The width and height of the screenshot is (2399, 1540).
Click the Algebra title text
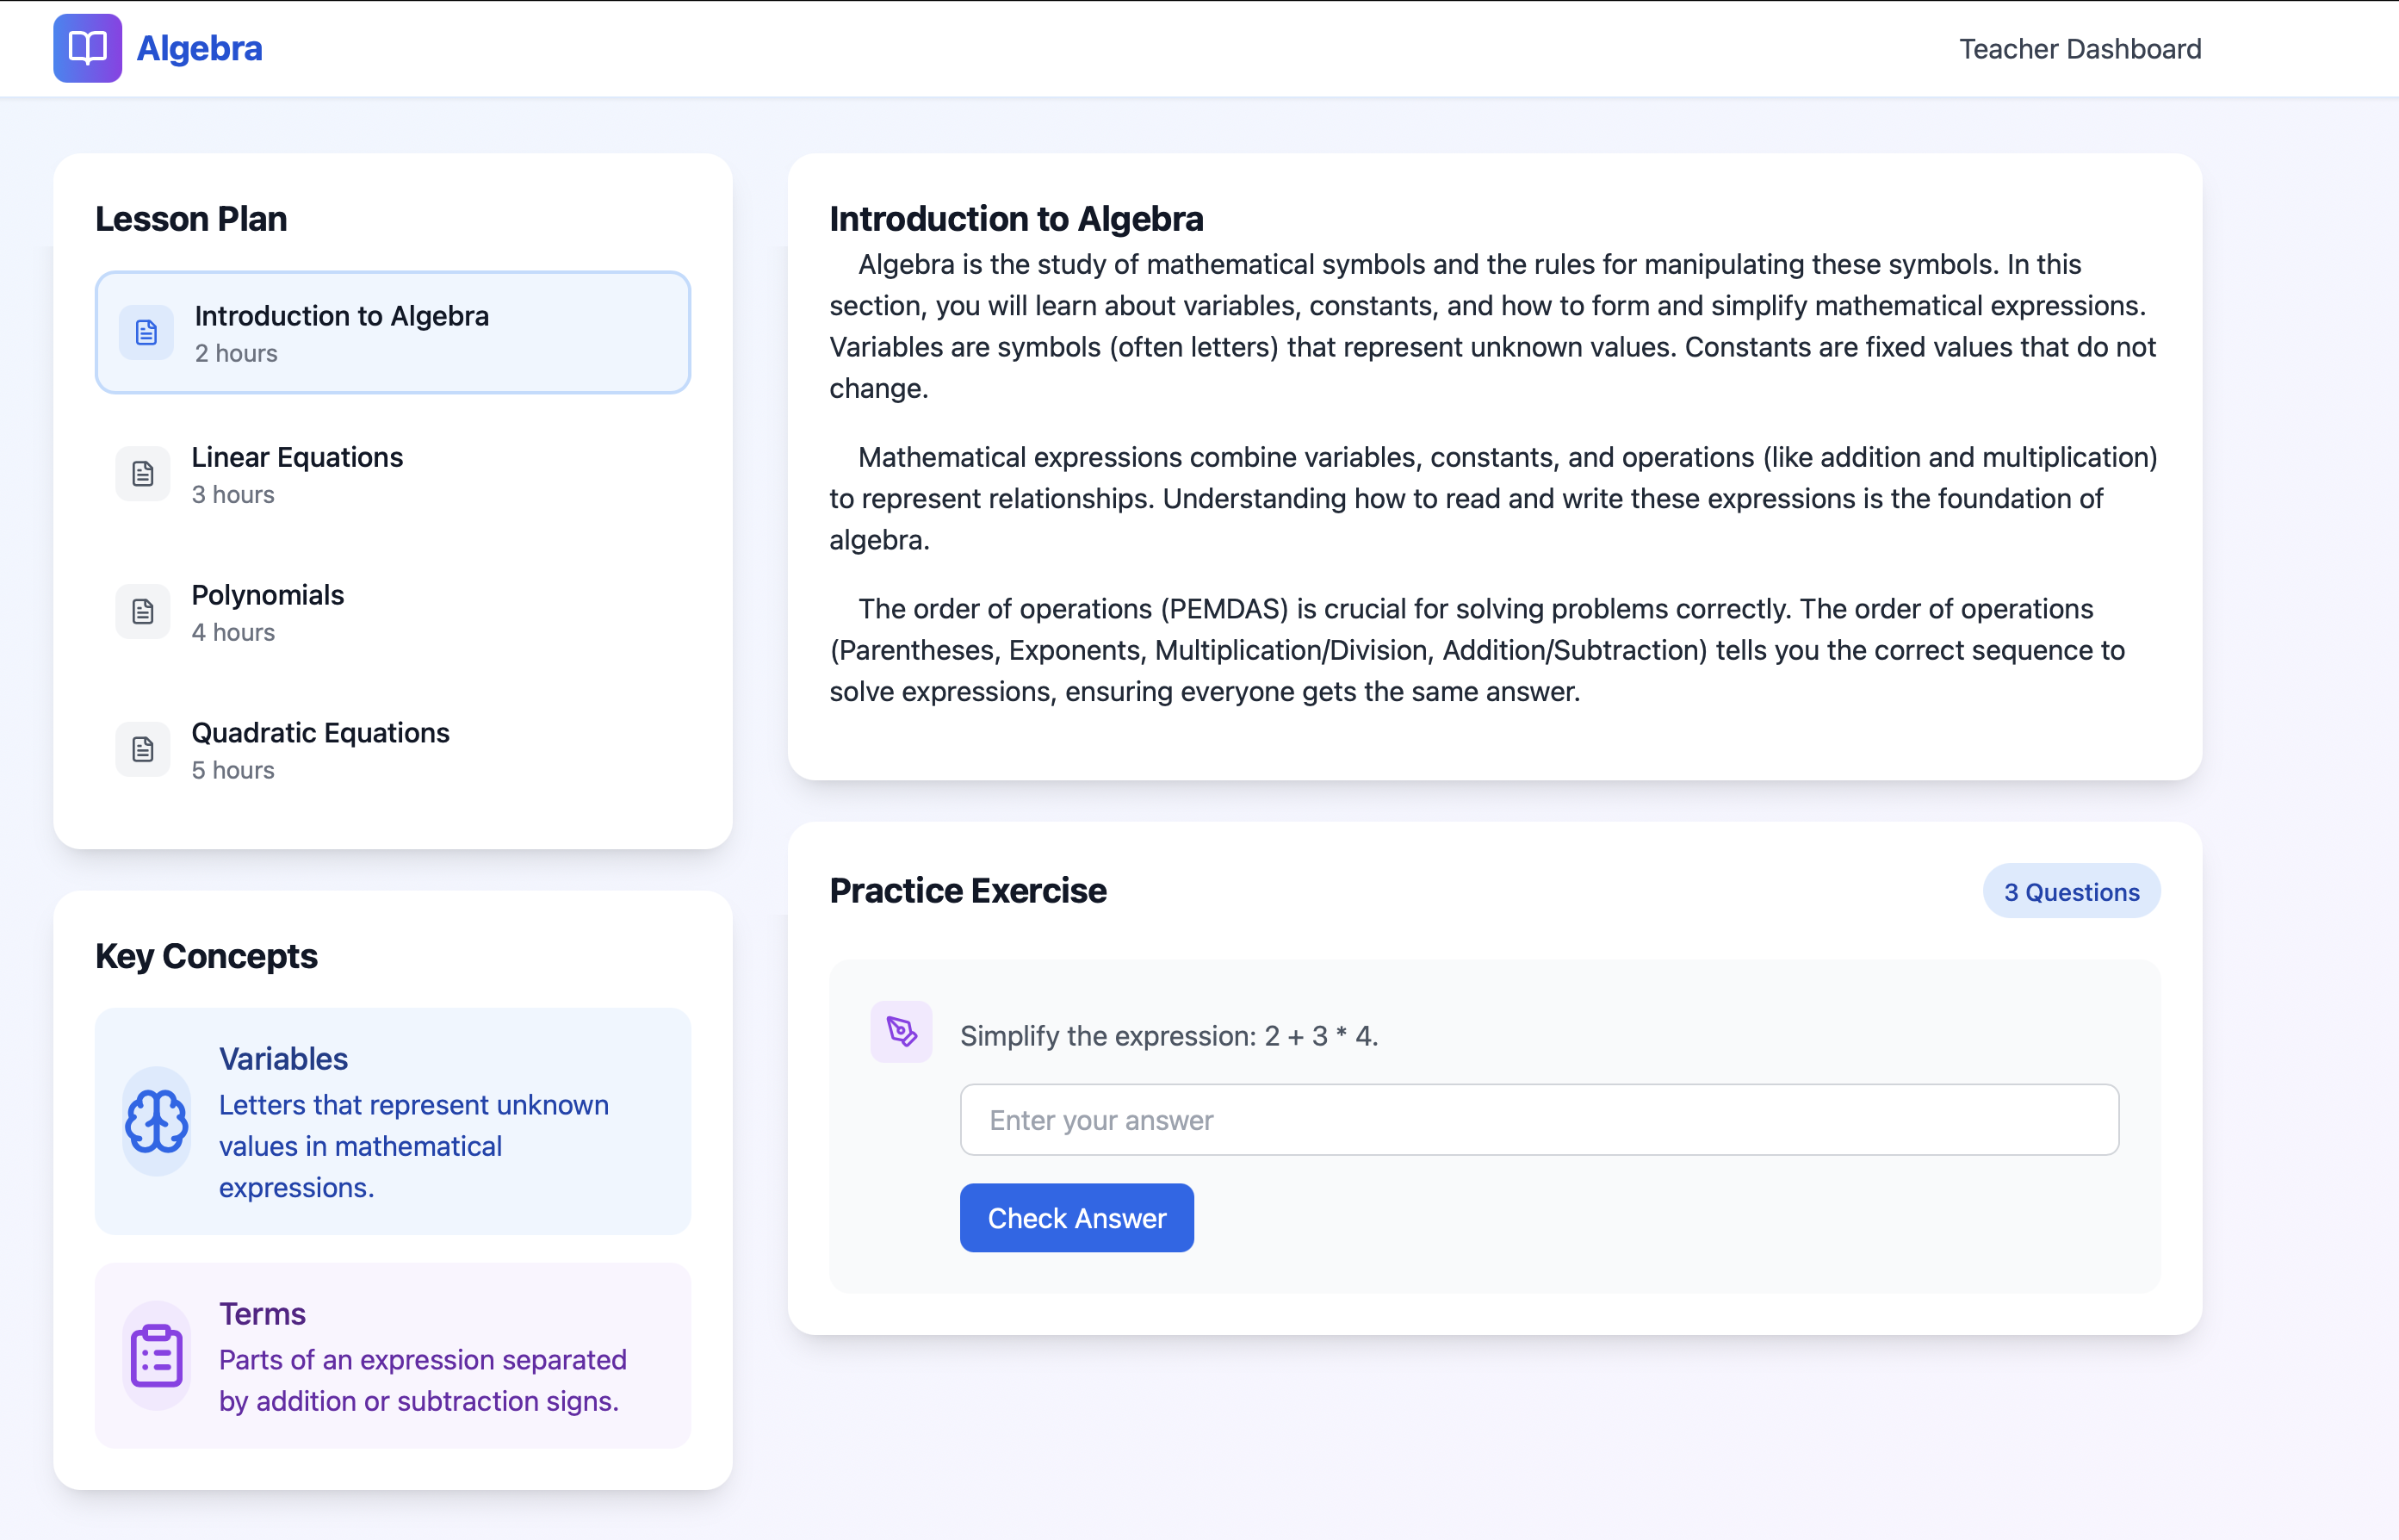[x=199, y=49]
